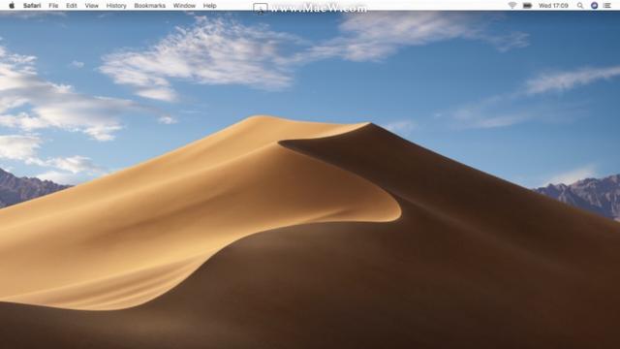Open the Apple menu

tap(12, 6)
